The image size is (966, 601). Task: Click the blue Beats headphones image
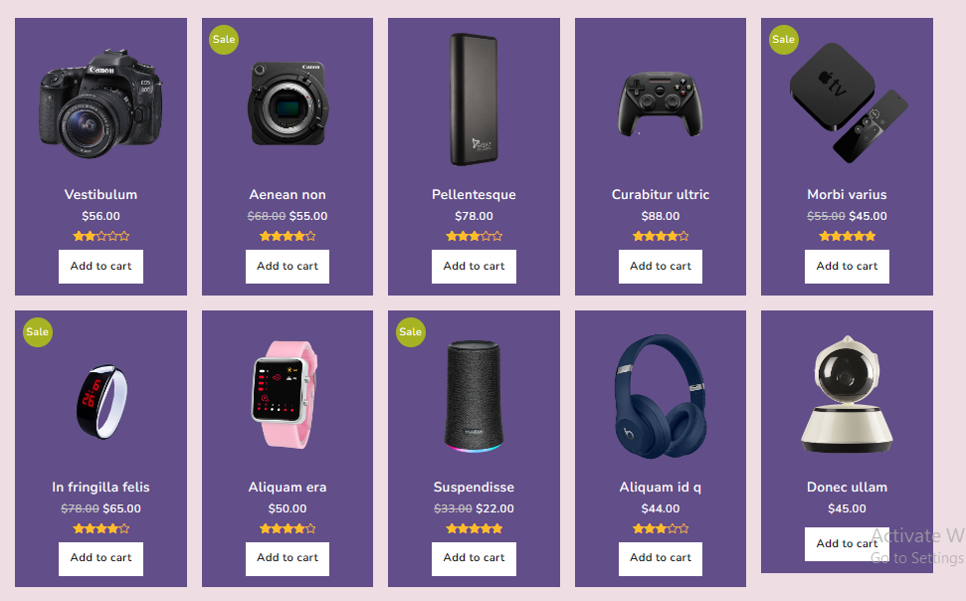[660, 396]
